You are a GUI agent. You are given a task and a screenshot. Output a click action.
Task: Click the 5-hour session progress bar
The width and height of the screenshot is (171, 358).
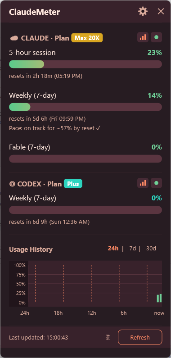(x=85, y=64)
